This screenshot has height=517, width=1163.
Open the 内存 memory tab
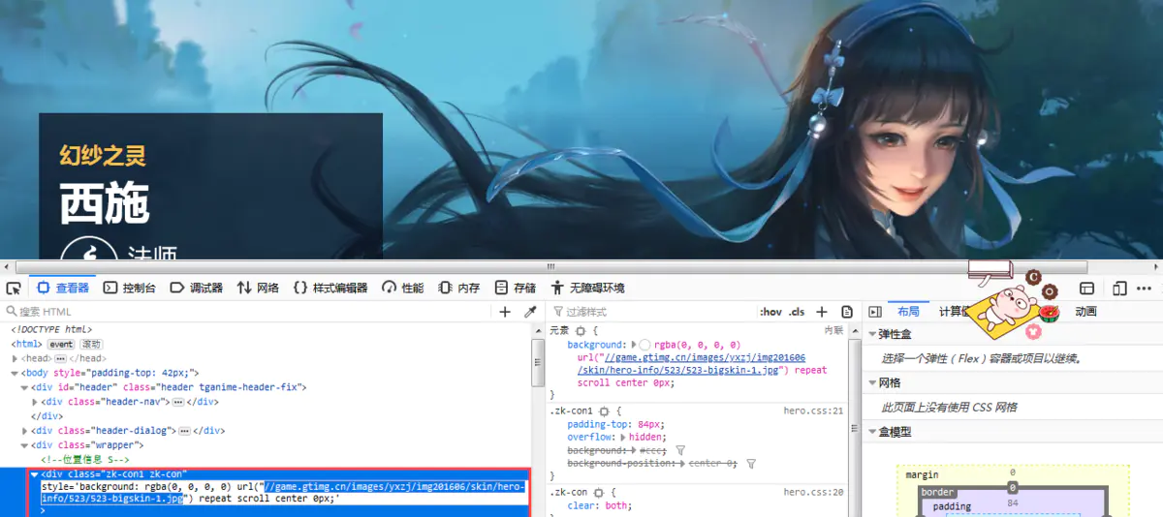point(459,288)
